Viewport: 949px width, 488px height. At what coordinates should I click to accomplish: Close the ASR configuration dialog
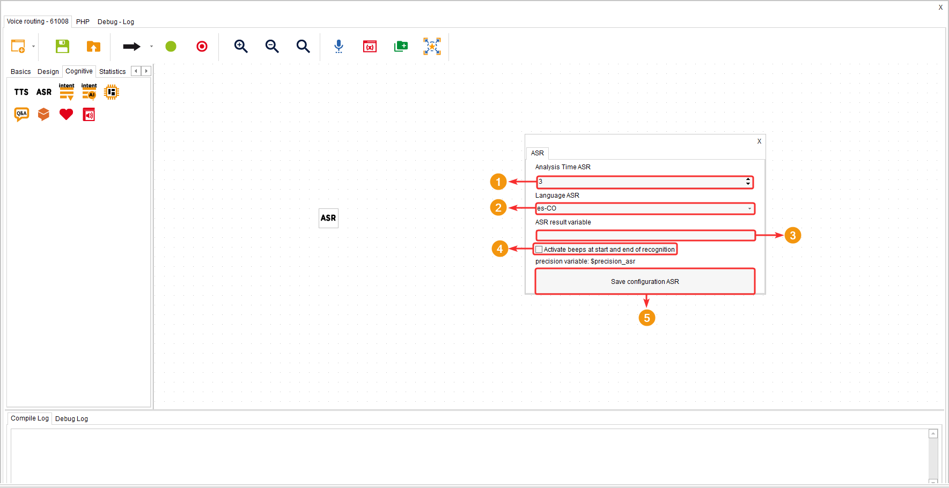(759, 141)
